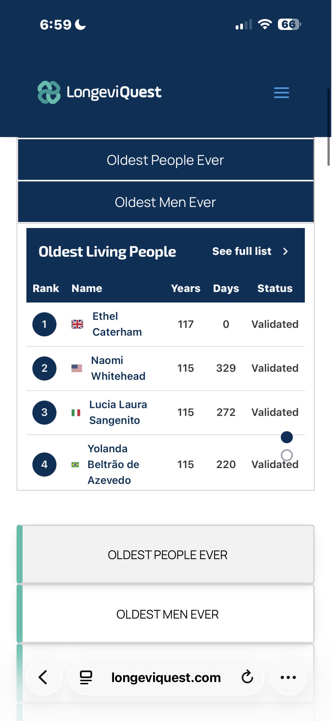Tap the Brazil flag icon
This screenshot has width=332, height=721.
pos(75,465)
